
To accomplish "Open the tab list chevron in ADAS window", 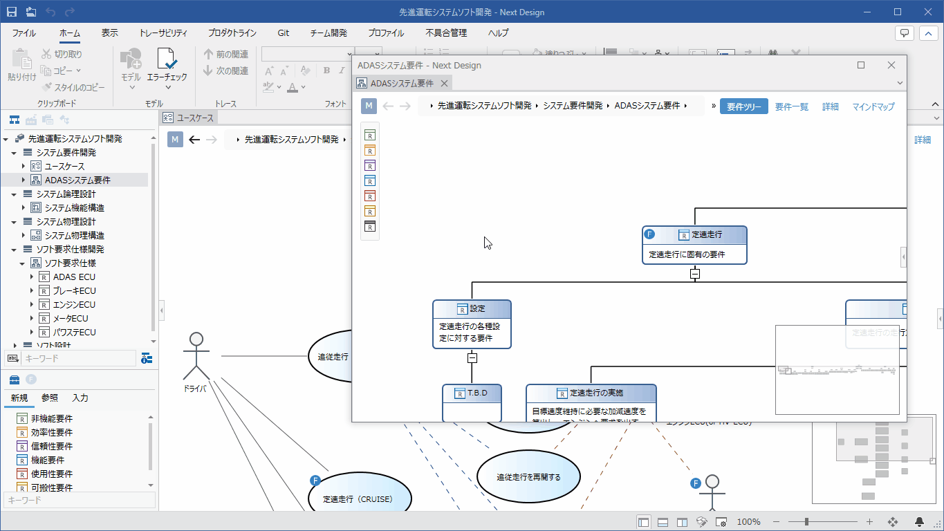I will (900, 83).
